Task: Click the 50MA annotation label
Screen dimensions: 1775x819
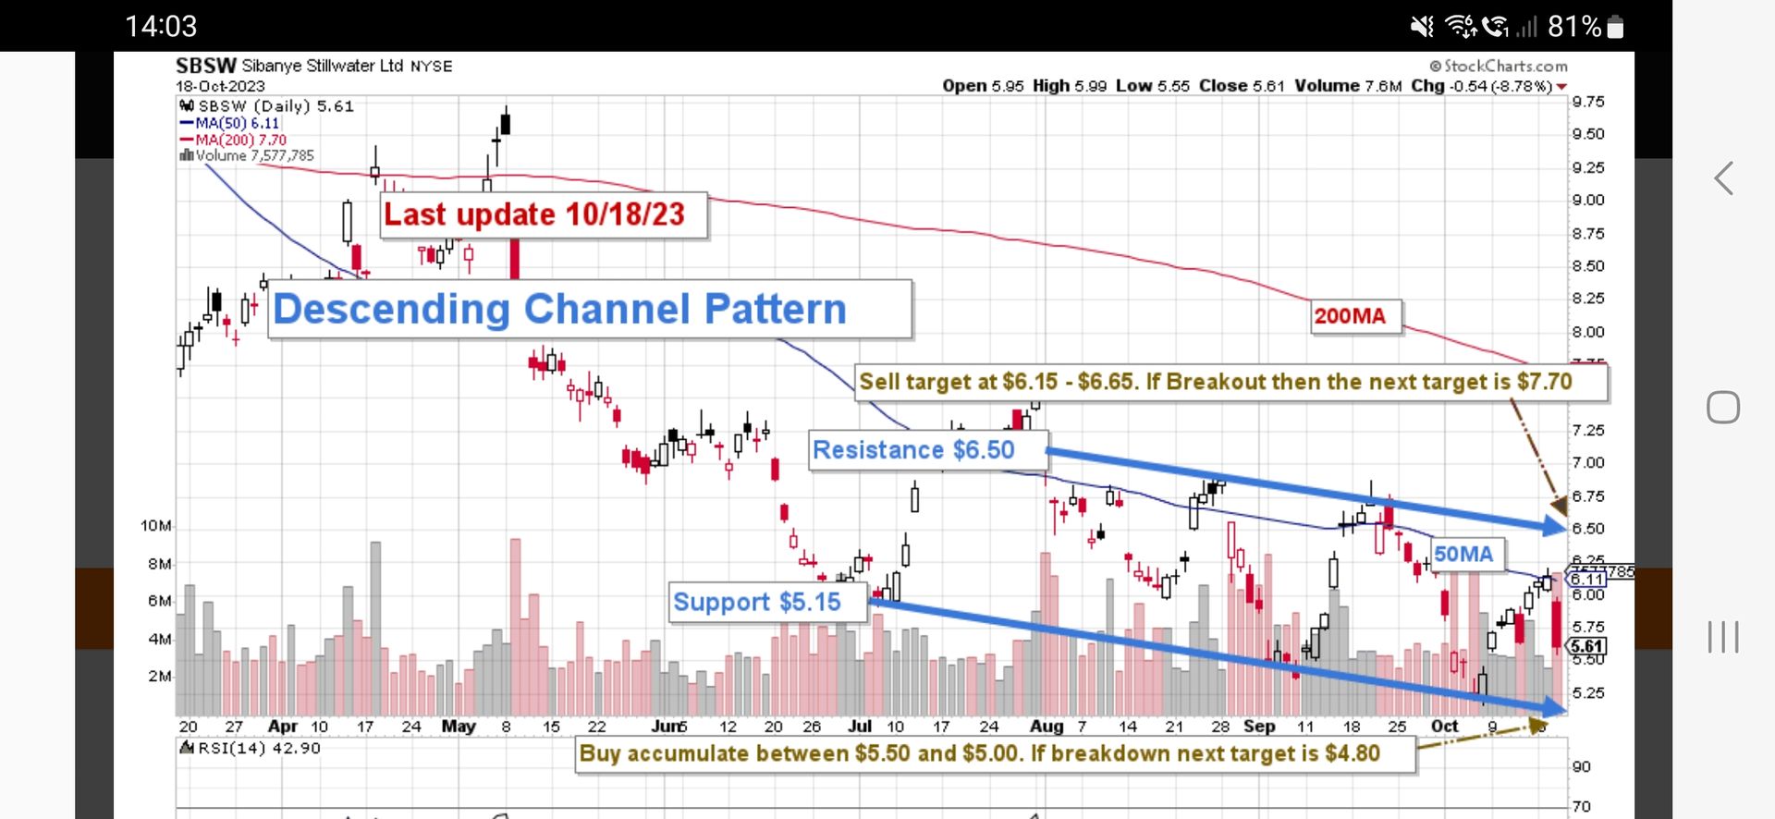Action: click(1468, 554)
